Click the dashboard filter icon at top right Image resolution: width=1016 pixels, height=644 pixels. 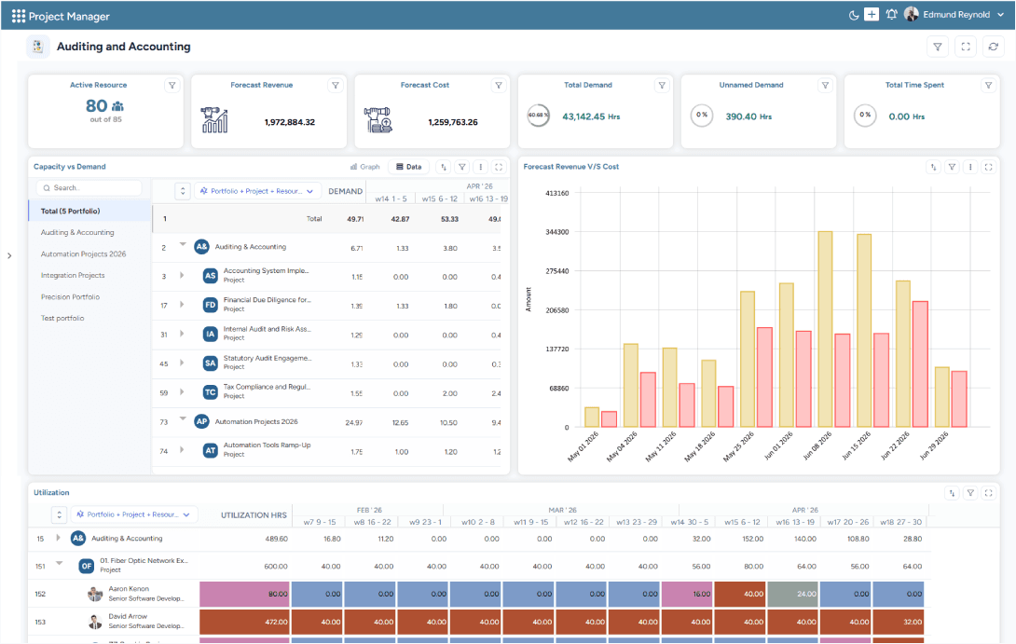(938, 47)
